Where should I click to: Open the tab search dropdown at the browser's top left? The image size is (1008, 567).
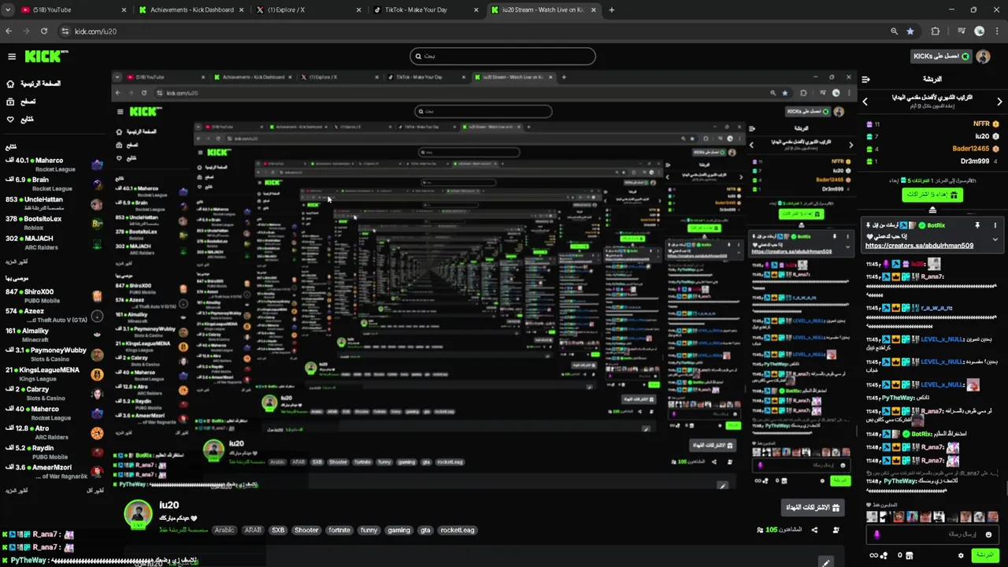click(x=7, y=10)
